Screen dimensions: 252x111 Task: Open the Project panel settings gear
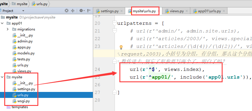click(x=82, y=11)
